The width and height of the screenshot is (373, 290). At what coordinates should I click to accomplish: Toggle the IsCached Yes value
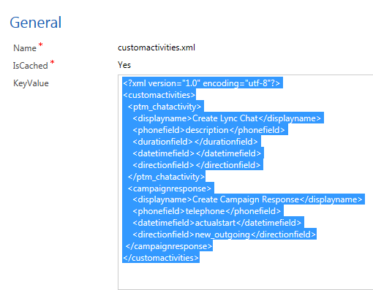tap(124, 65)
